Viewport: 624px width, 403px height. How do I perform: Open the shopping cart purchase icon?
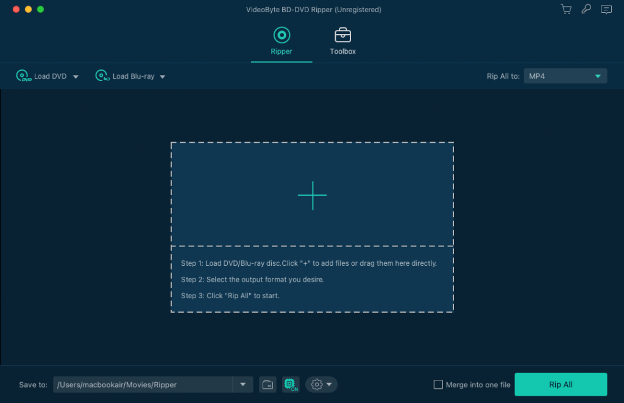point(566,9)
